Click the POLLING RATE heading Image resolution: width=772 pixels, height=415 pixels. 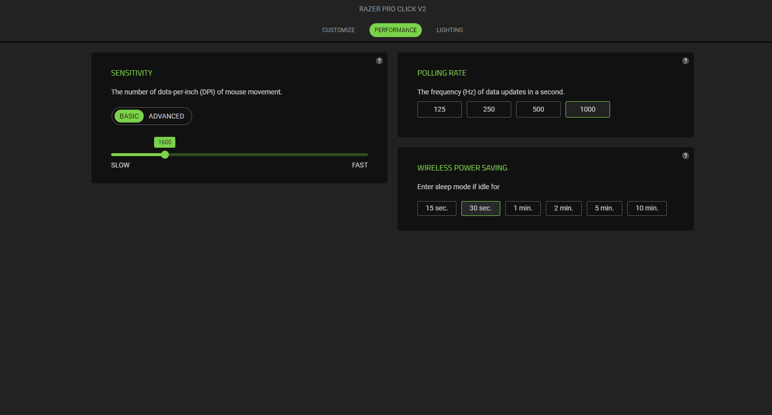(x=442, y=73)
